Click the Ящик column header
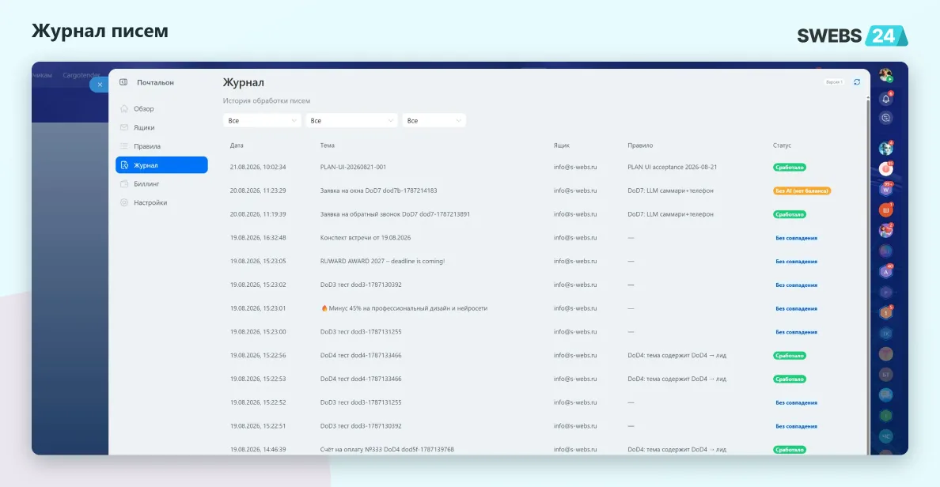940x487 pixels. pos(562,145)
